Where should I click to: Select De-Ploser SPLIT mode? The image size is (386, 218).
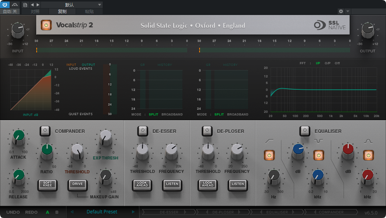(x=219, y=114)
